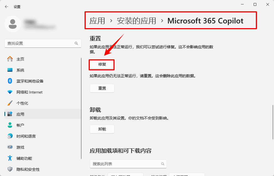Select the globe clock icon for 时间和语言

[x=10, y=136]
